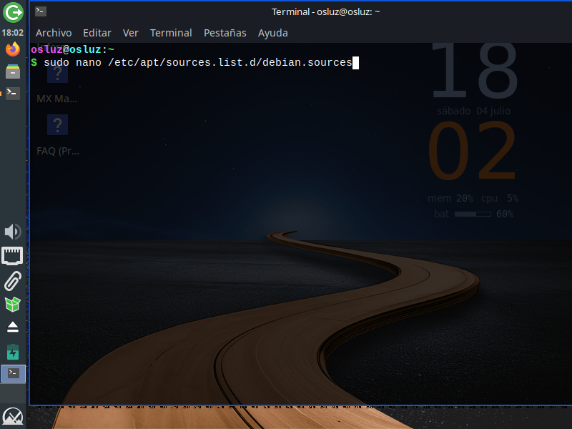Click the terminal window title bar menu icon
The width and height of the screenshot is (572, 429).
[x=41, y=11]
